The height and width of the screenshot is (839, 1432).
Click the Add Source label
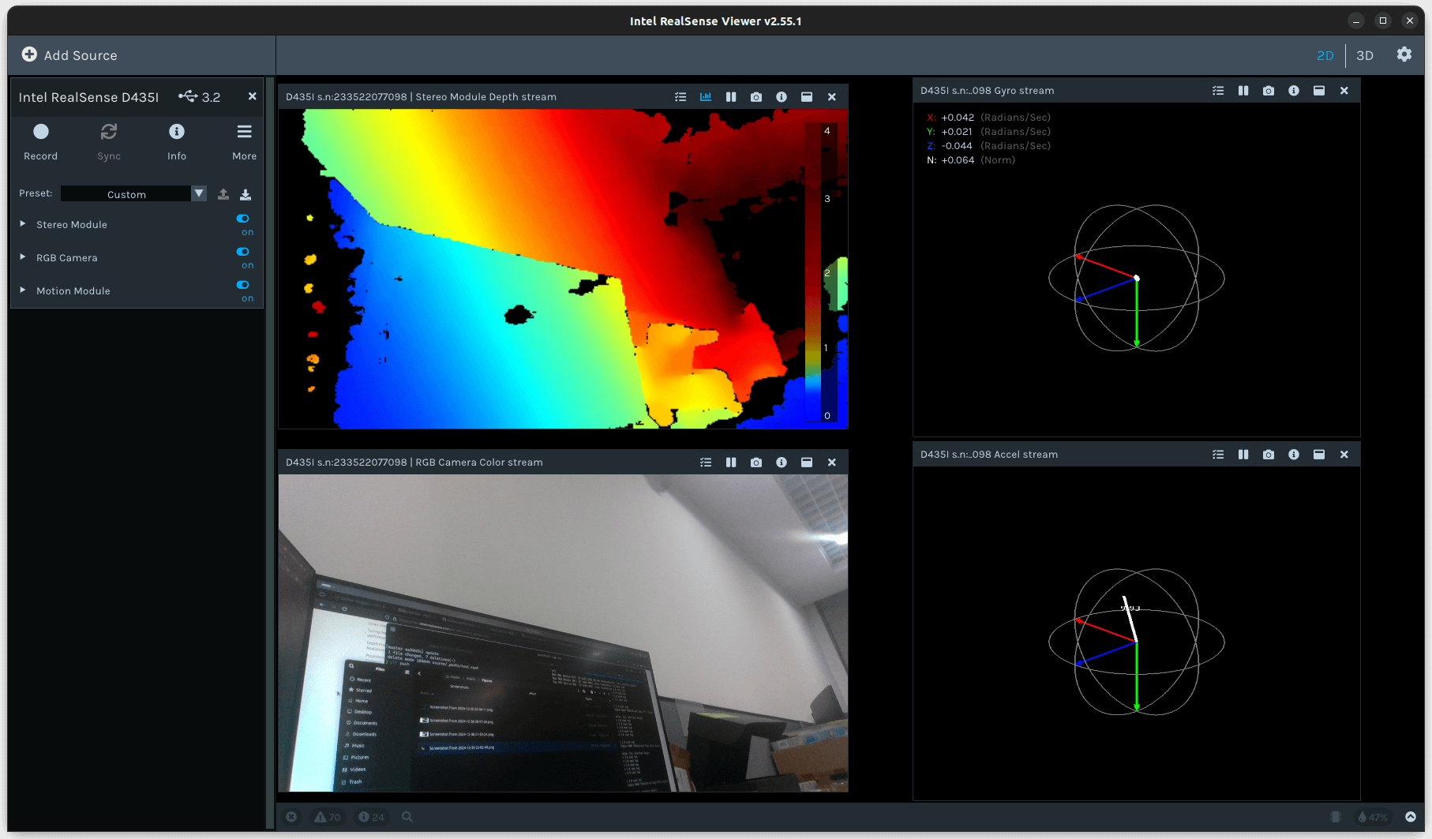click(x=81, y=55)
